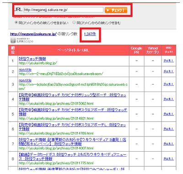The image size is (183, 174).
Task: Select 同じドメインからの被リンクを含む radio button
Action: click(74, 22)
